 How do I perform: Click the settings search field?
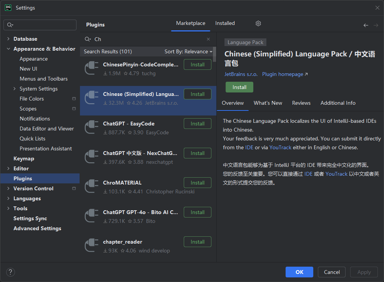(x=40, y=25)
